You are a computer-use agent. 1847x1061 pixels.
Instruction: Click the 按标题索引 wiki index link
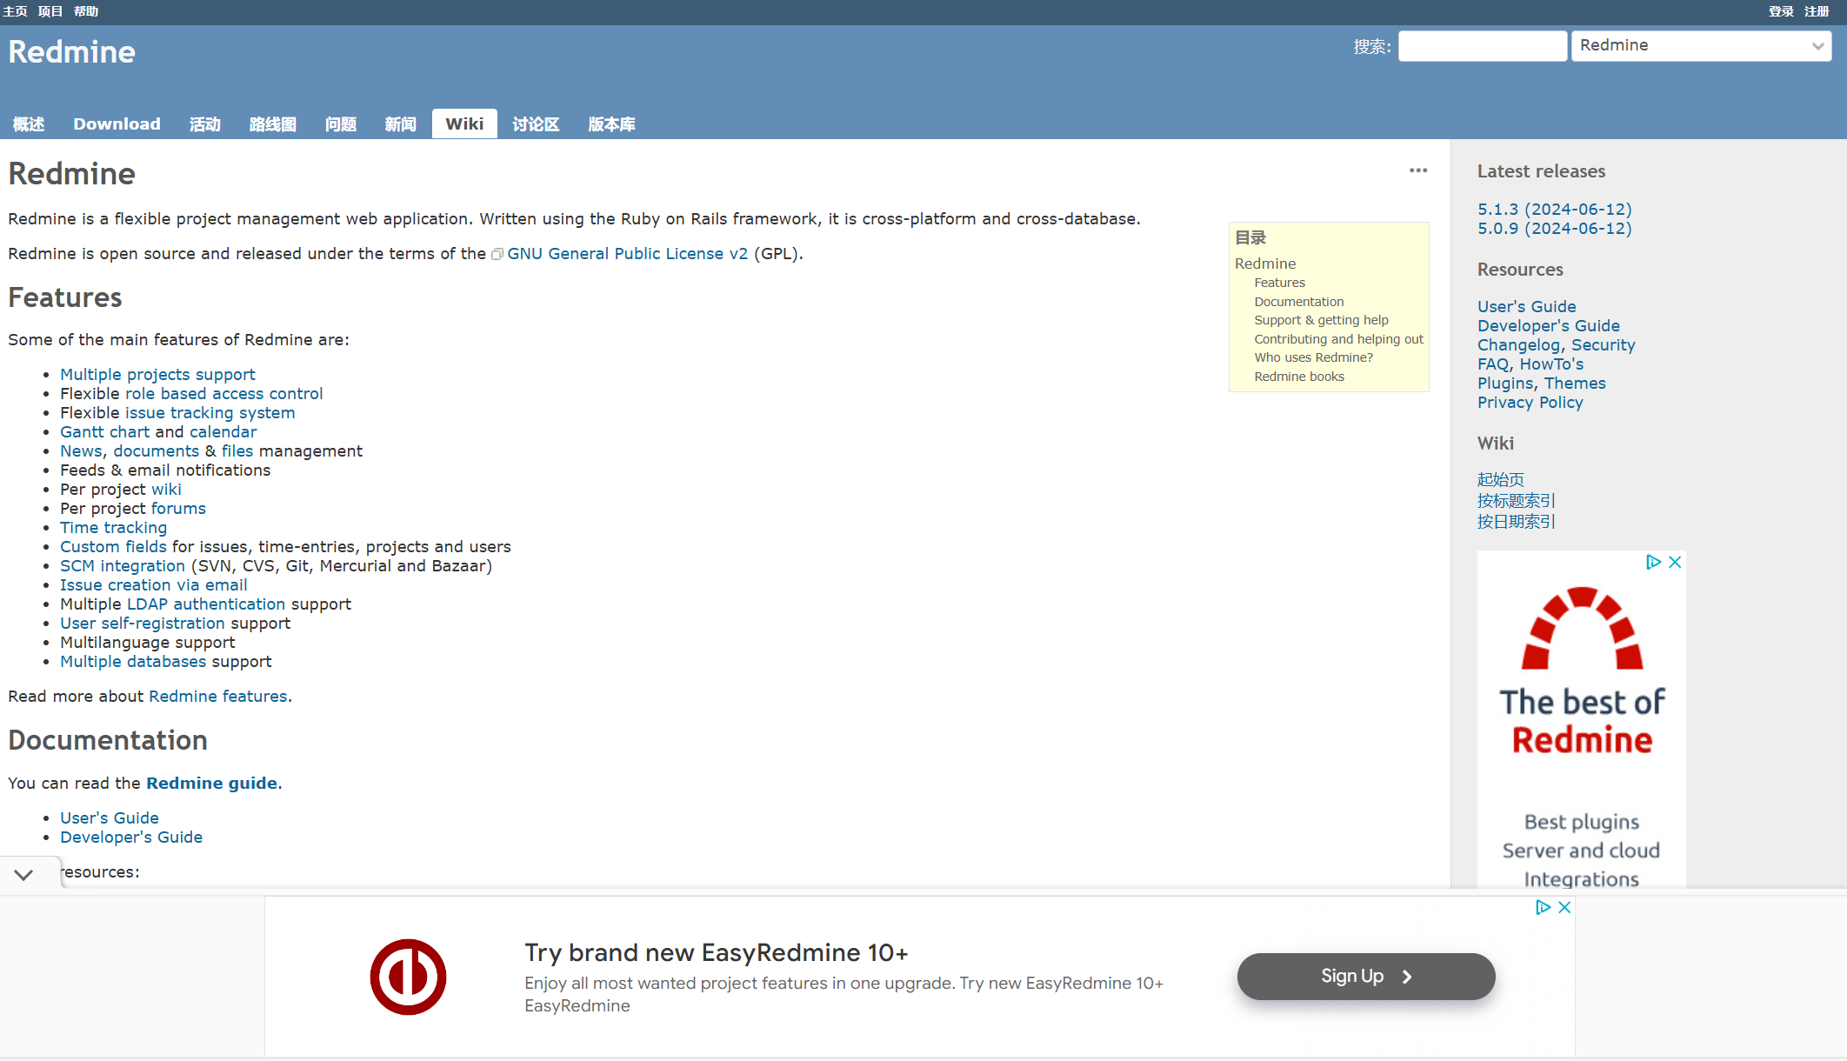coord(1517,500)
